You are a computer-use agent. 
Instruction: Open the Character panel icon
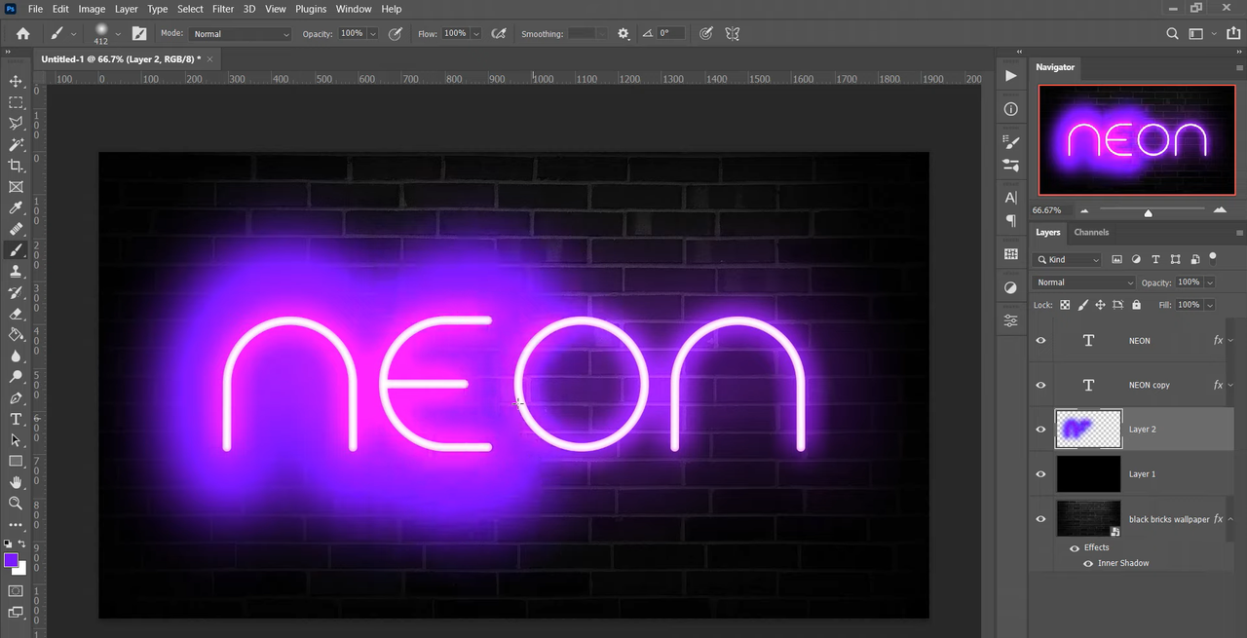coord(1011,198)
